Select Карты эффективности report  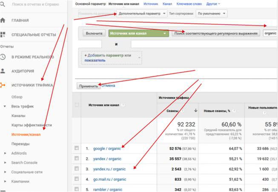click(x=32, y=125)
